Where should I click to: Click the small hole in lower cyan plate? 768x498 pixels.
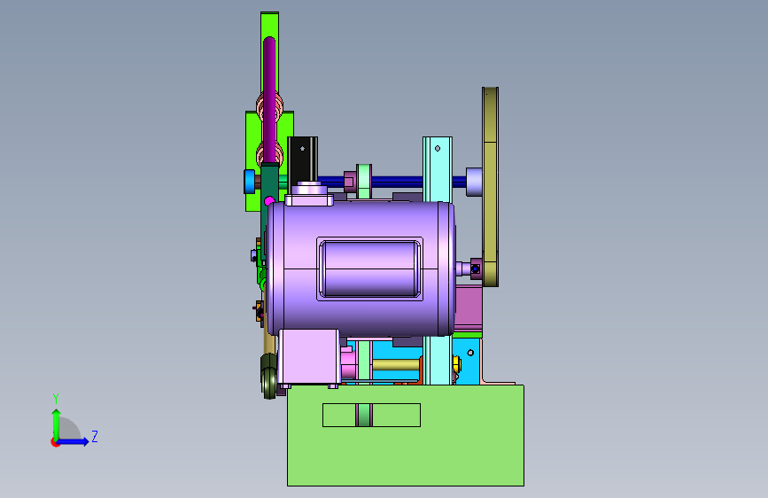pos(470,353)
